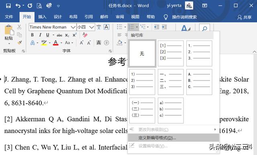Switch to the 插入 tab
Viewport: 257px width, 155px height.
click(x=42, y=17)
